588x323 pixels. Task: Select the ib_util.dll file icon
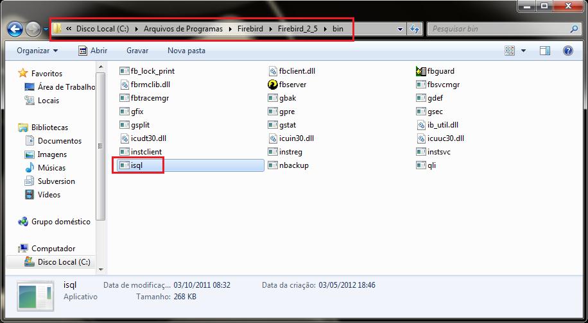click(420, 125)
